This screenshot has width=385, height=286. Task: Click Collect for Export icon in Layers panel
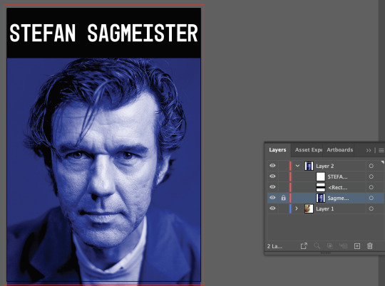pyautogui.click(x=304, y=246)
